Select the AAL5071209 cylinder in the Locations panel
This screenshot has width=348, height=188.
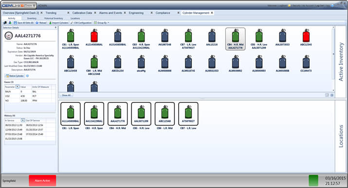141,114
